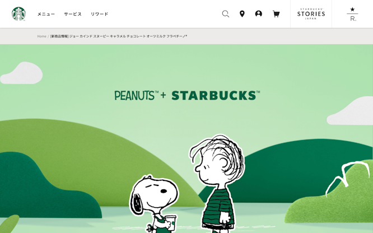Click the cup held by Snoopy
Viewport: 373px width, 233px height.
coord(171,223)
